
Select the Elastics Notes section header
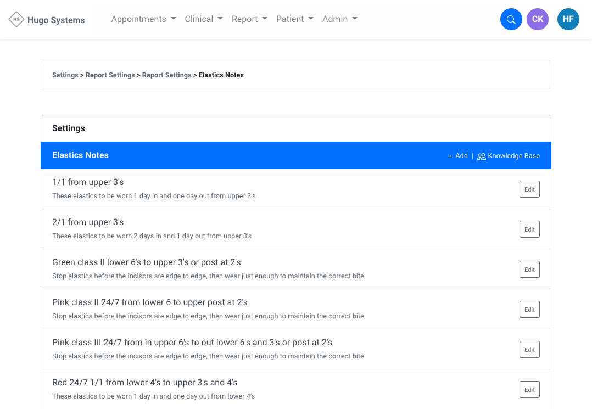tap(80, 155)
